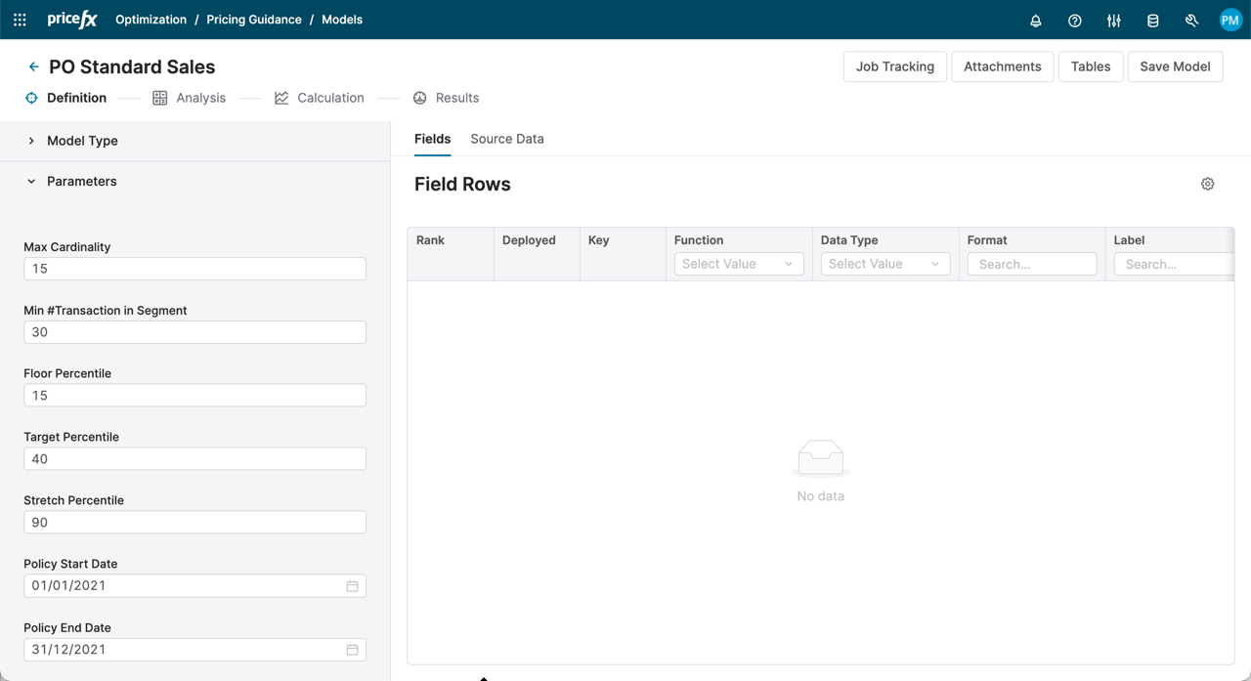Click the Format column search box
Screen dimensions: 1251x681
point(1031,264)
